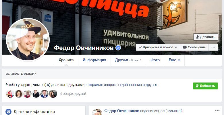Click the blue verified badge next to the name

point(118,48)
